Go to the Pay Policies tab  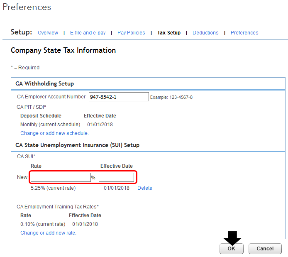coord(131,33)
